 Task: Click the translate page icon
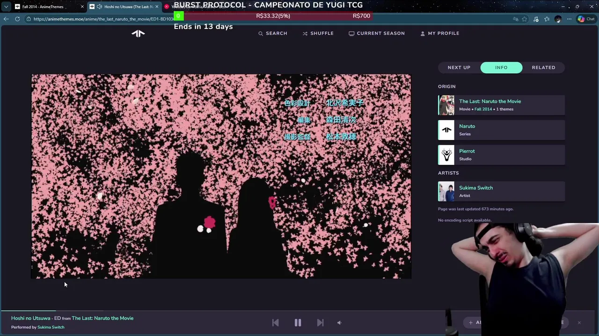pos(515,19)
